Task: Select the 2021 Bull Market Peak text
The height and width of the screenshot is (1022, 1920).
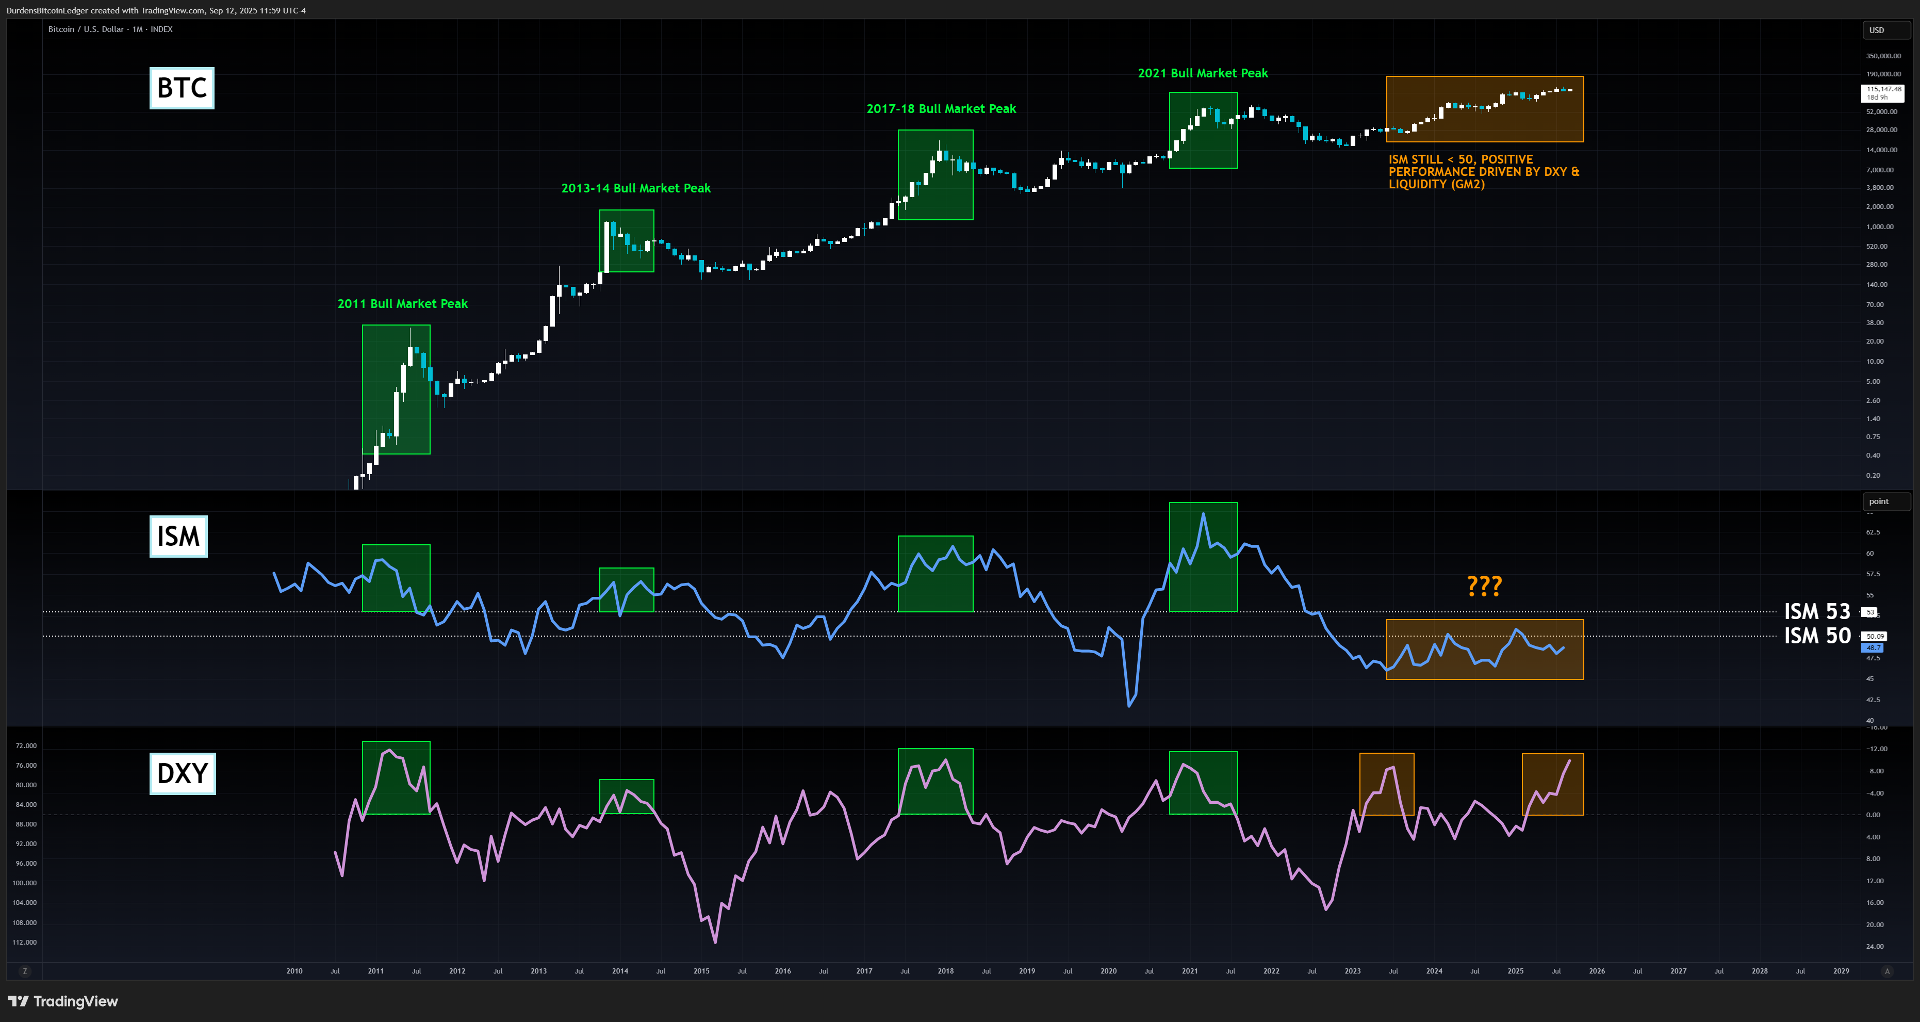Action: tap(1202, 73)
